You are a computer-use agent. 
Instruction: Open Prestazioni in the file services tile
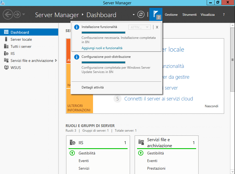(x=156, y=169)
